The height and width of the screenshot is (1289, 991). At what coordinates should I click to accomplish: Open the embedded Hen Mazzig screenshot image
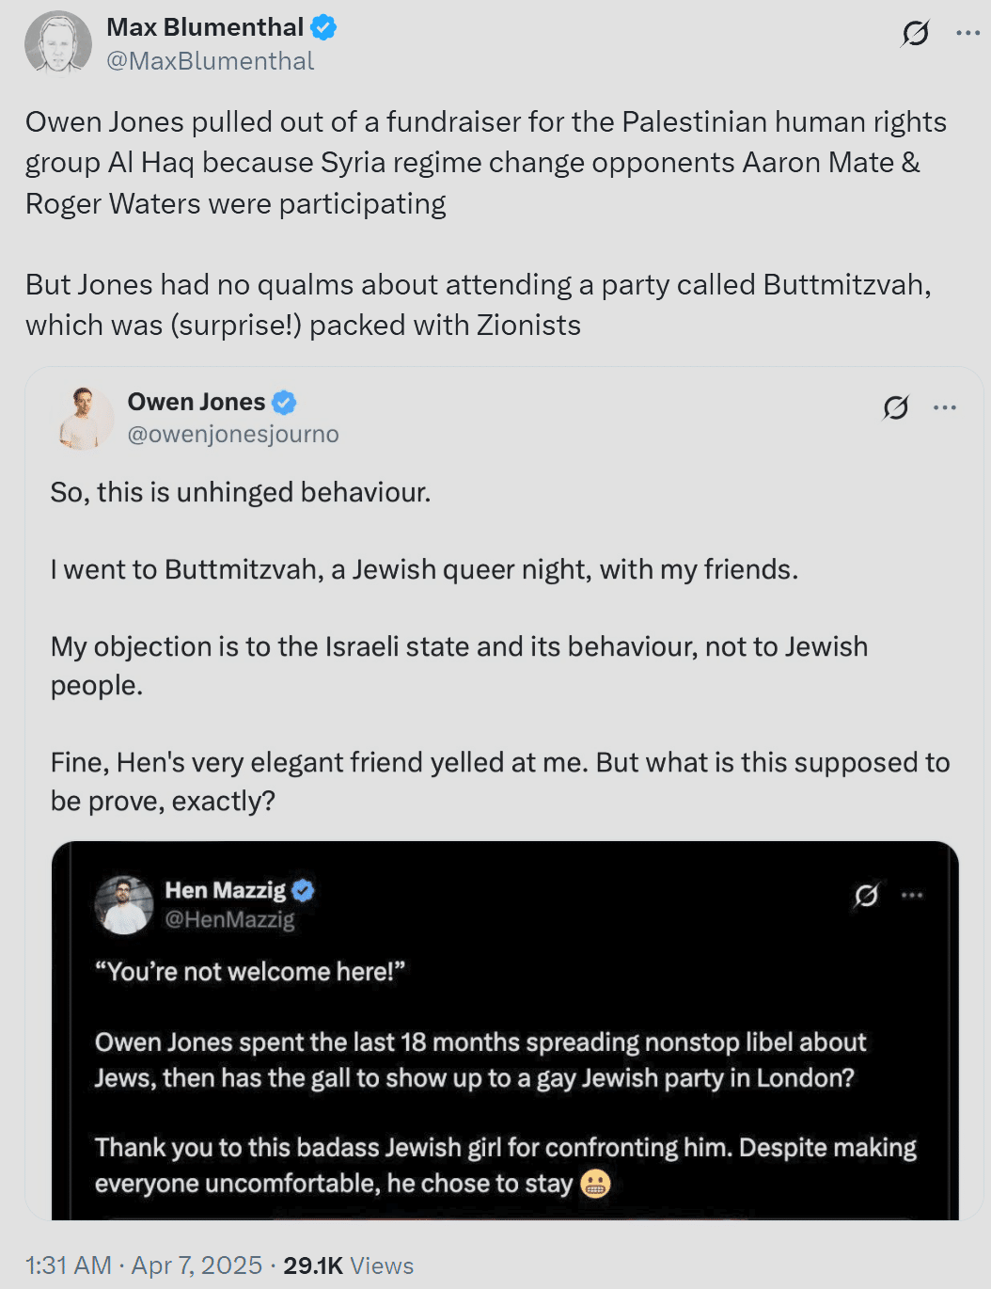coord(505,1030)
